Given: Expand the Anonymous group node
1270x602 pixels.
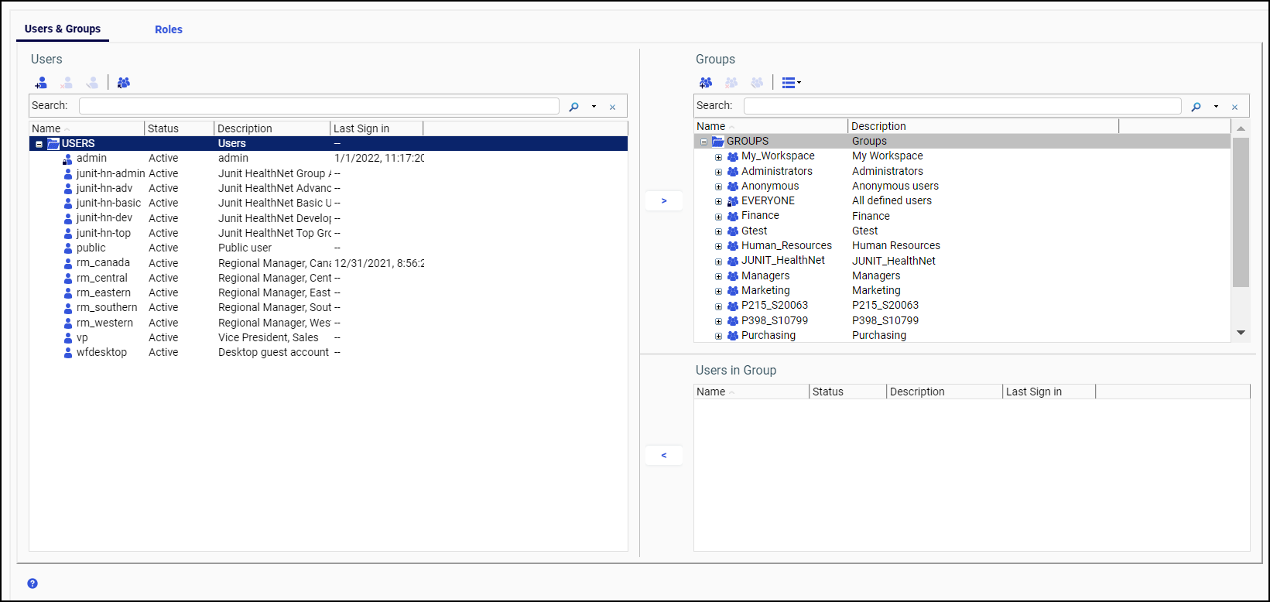Looking at the screenshot, I should tap(718, 186).
